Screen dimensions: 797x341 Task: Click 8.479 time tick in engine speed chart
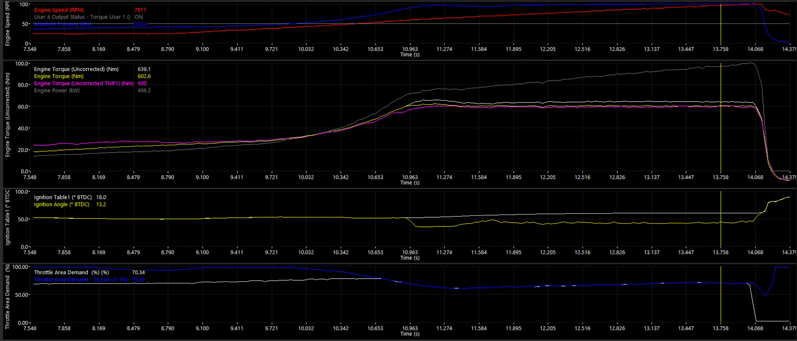point(133,49)
